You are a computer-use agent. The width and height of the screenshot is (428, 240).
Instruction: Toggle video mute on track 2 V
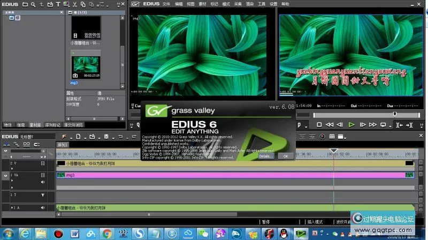pos(42,163)
